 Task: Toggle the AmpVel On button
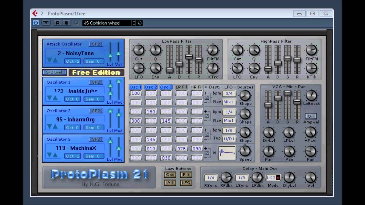point(311,116)
